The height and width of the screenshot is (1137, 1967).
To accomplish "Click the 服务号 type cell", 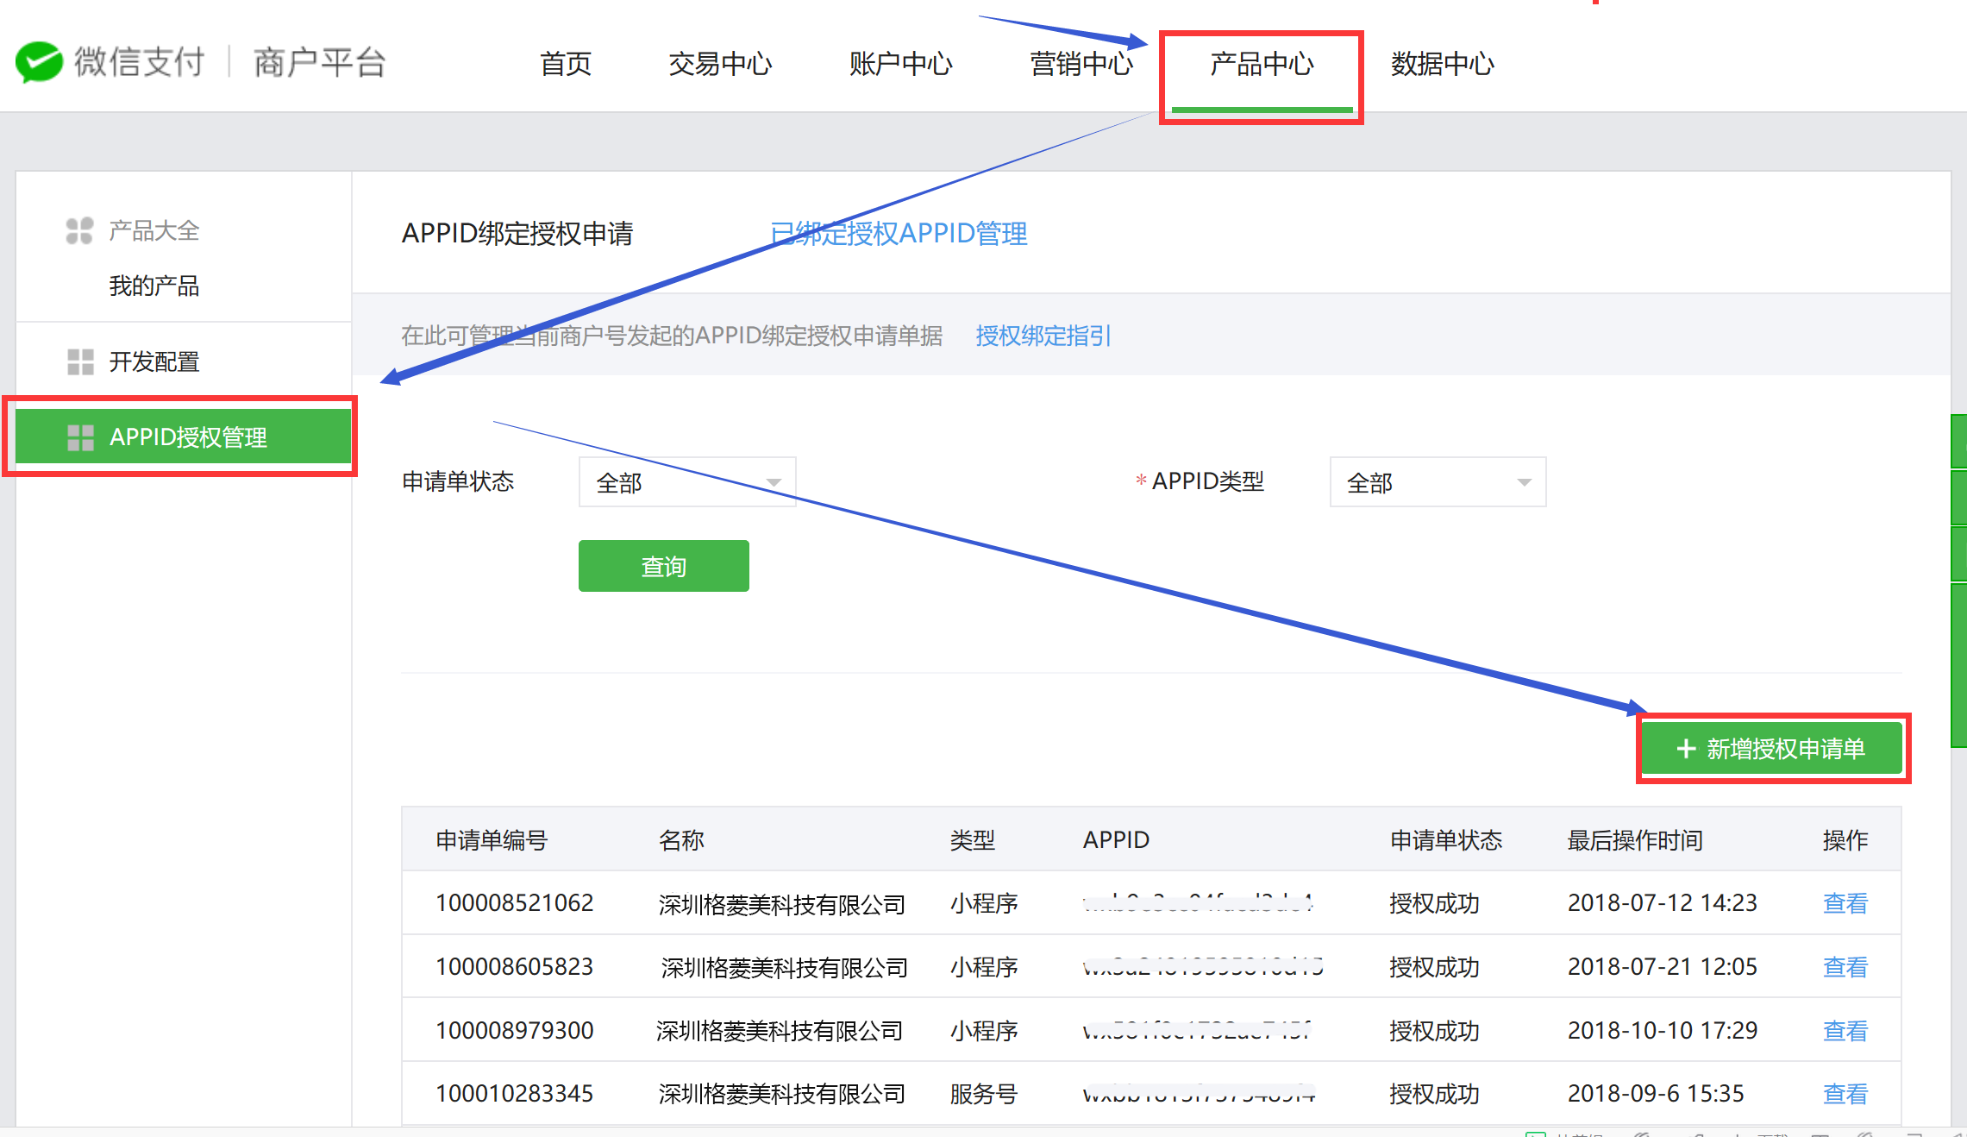I will (x=984, y=1094).
